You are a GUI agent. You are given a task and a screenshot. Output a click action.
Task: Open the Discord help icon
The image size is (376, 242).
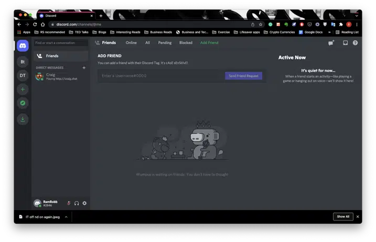click(355, 42)
